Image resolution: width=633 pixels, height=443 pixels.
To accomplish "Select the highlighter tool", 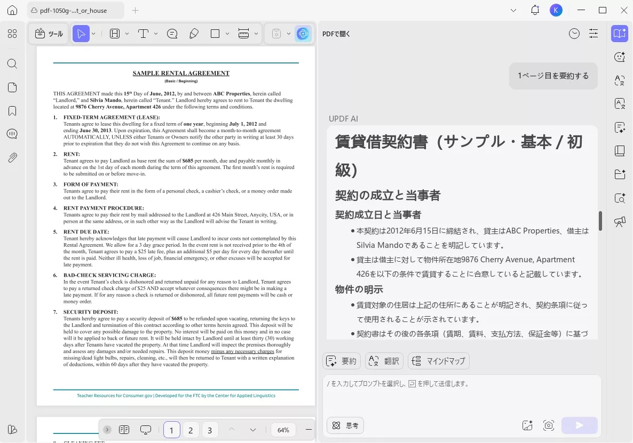I will tap(194, 34).
